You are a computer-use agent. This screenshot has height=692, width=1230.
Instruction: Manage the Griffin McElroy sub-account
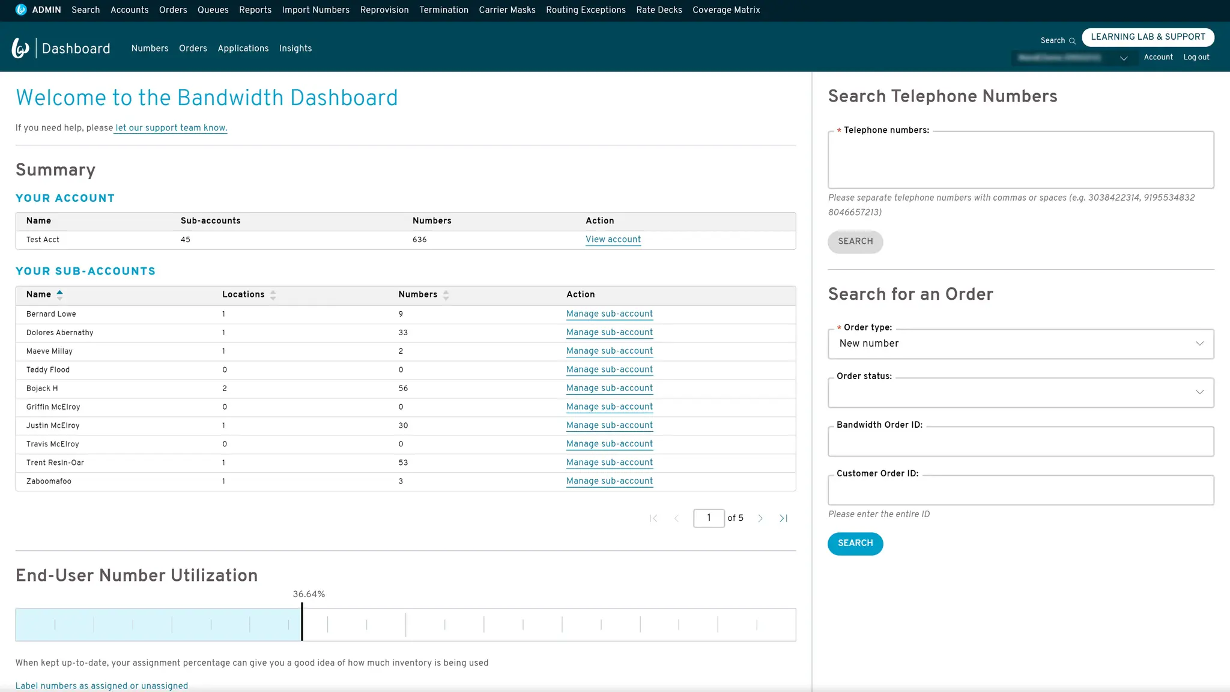click(x=610, y=407)
